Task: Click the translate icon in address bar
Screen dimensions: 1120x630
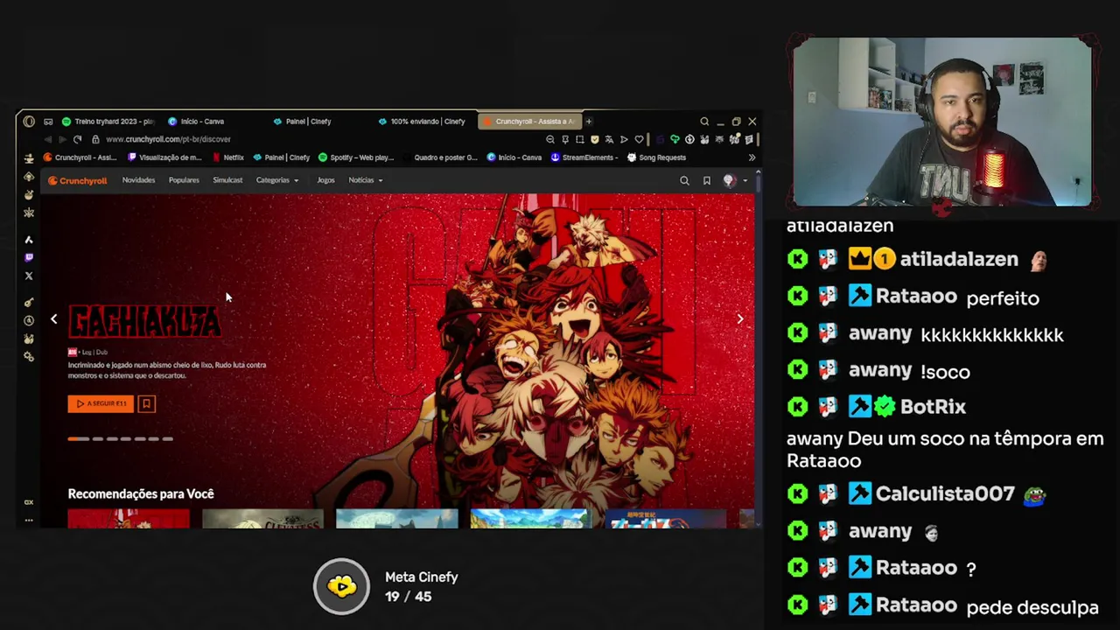Action: pos(609,139)
